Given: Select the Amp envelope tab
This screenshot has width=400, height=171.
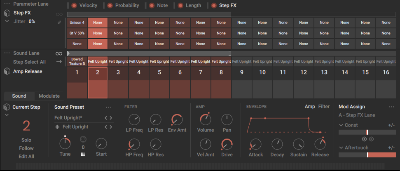Looking at the screenshot, I should 310,107.
